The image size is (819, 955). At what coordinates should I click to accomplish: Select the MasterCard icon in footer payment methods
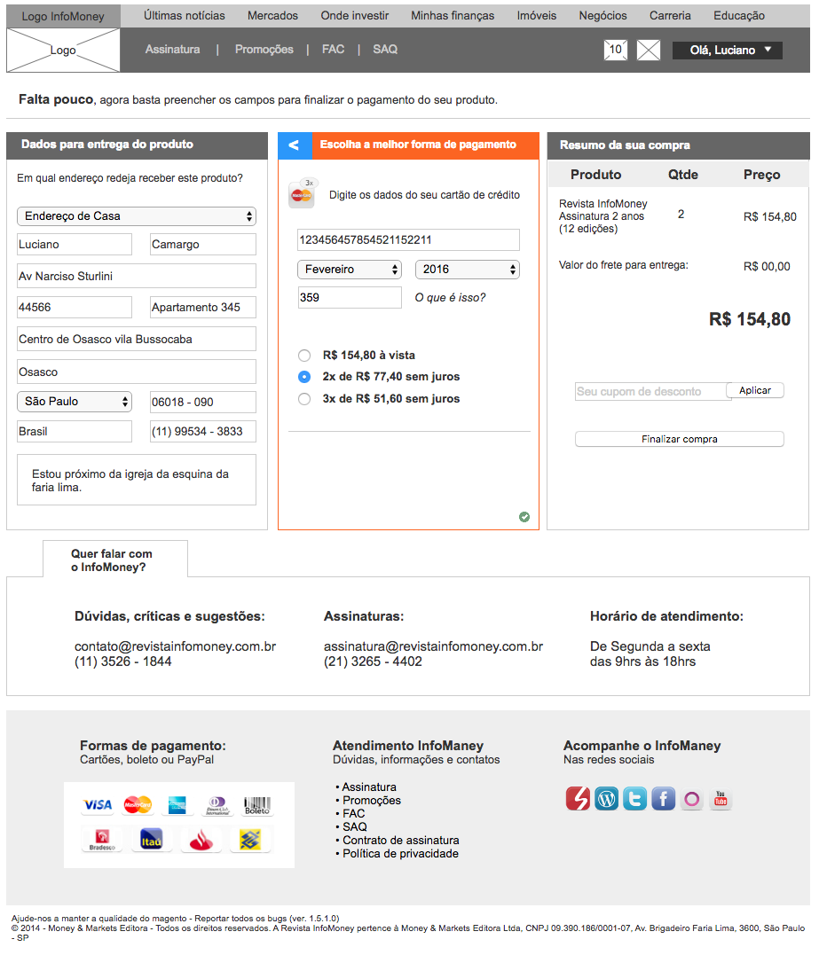138,805
